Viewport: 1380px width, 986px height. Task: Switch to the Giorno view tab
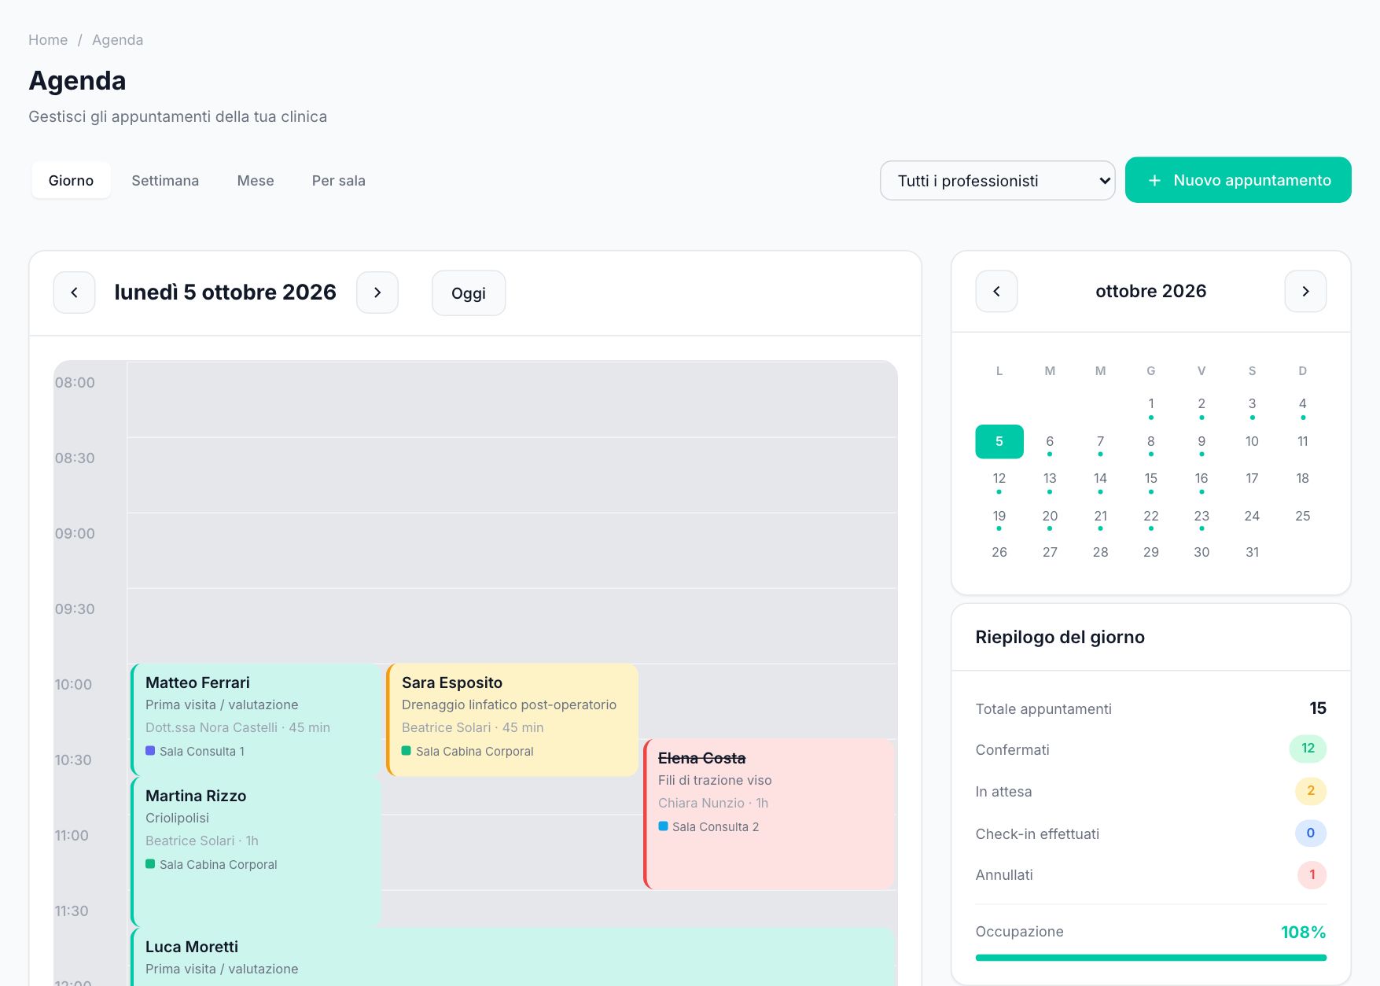(71, 180)
